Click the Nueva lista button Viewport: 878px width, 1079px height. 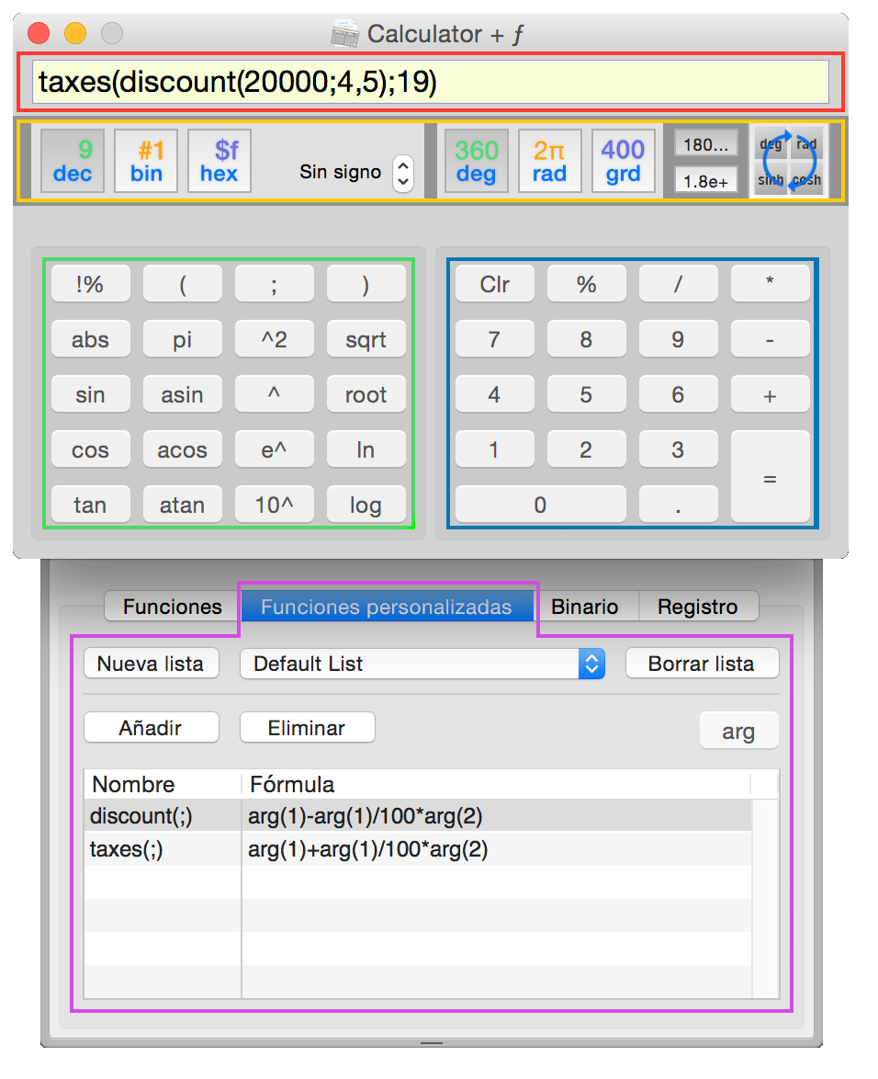point(152,664)
